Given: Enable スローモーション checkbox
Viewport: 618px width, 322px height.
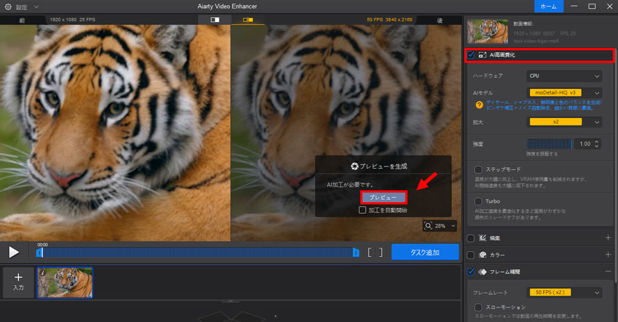Looking at the screenshot, I should (478, 307).
